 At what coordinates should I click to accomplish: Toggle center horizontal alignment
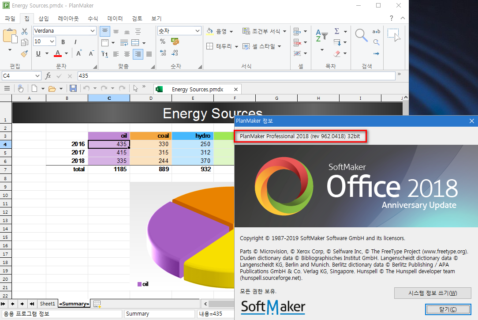click(x=127, y=54)
